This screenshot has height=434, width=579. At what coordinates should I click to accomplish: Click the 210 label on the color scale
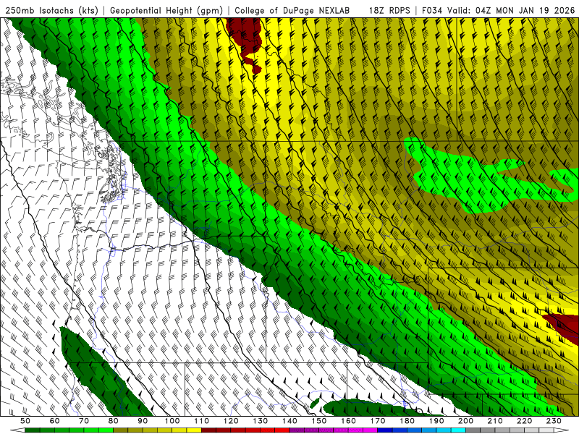coord(495,421)
